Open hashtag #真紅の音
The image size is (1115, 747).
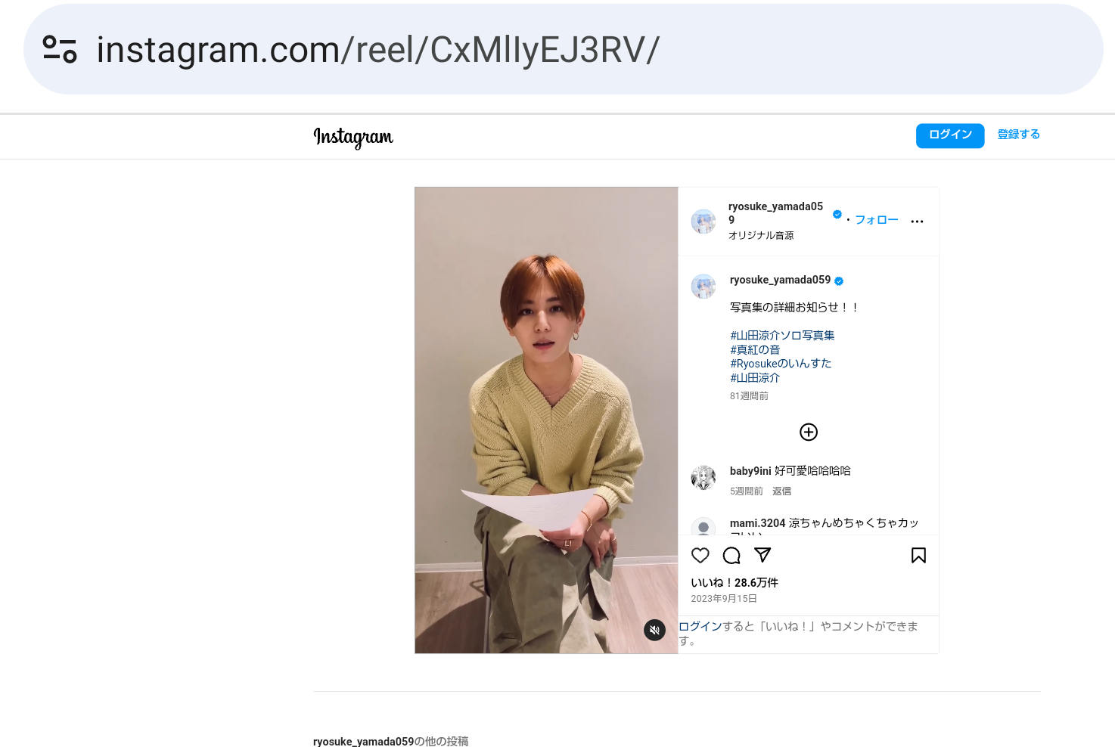click(755, 349)
